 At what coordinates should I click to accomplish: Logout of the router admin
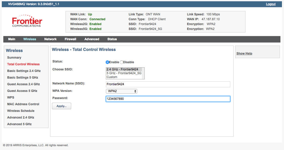click(x=270, y=4)
